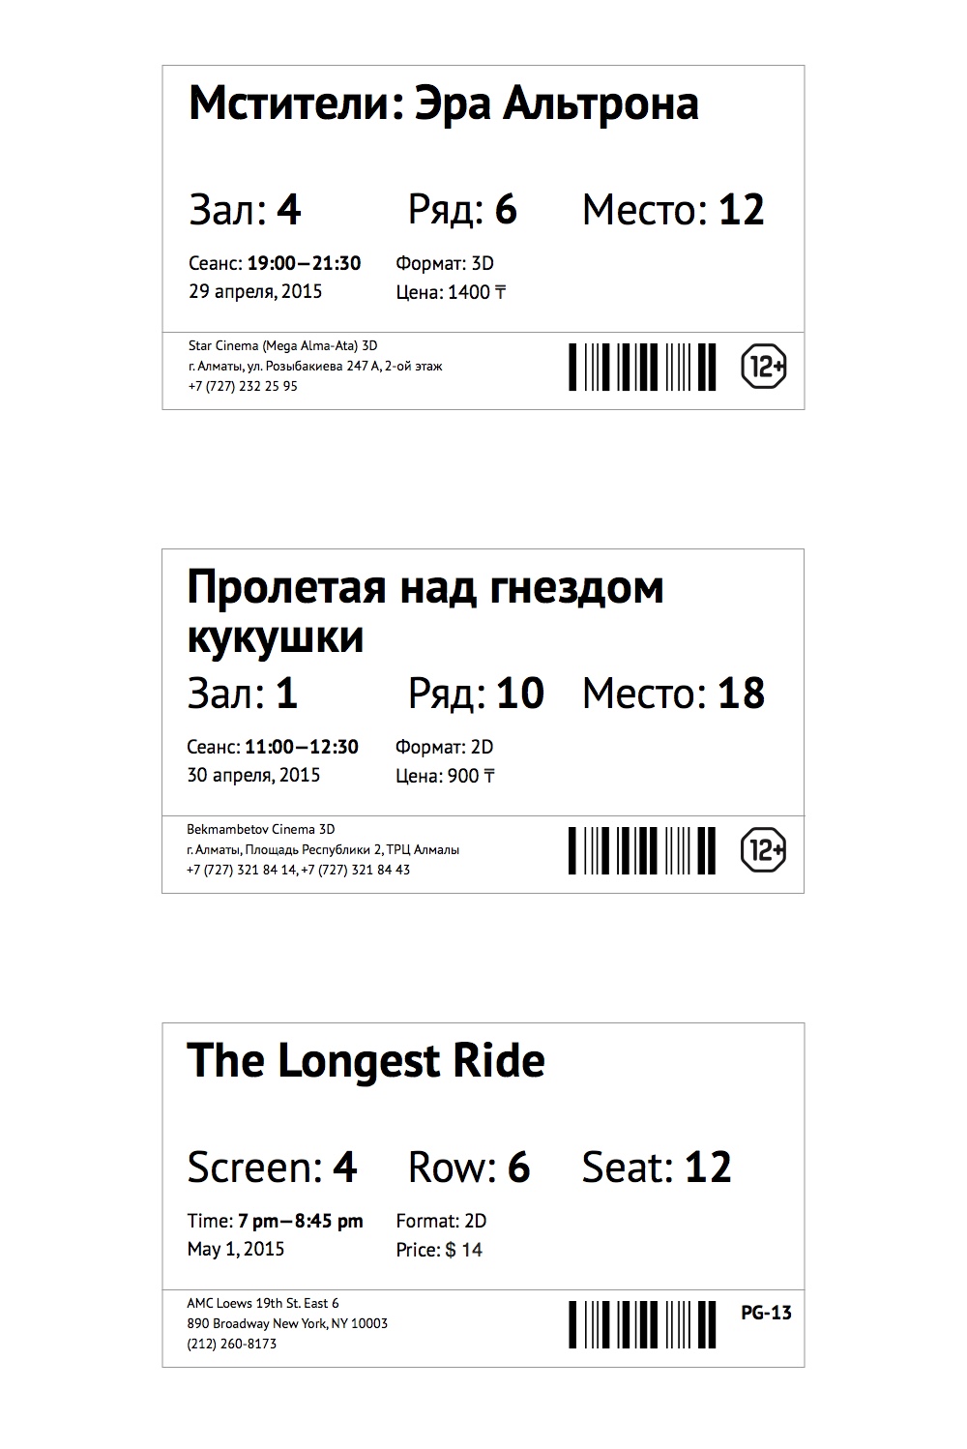Click The Longest Ride title
This screenshot has height=1449, width=967.
(366, 1060)
